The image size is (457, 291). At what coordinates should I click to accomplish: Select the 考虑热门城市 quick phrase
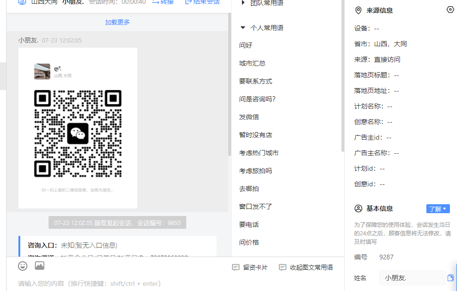coord(259,153)
